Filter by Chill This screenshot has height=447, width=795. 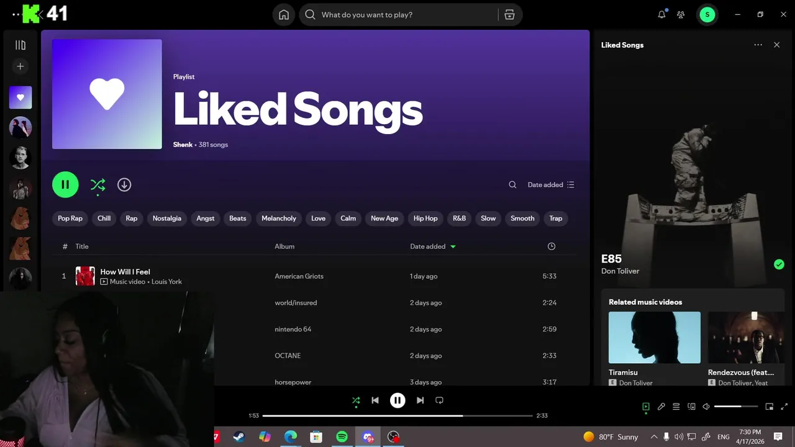104,219
